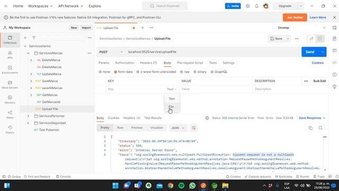This screenshot has width=339, height=191.
Task: Open the Develop environment dropdown
Action: click(x=301, y=28)
